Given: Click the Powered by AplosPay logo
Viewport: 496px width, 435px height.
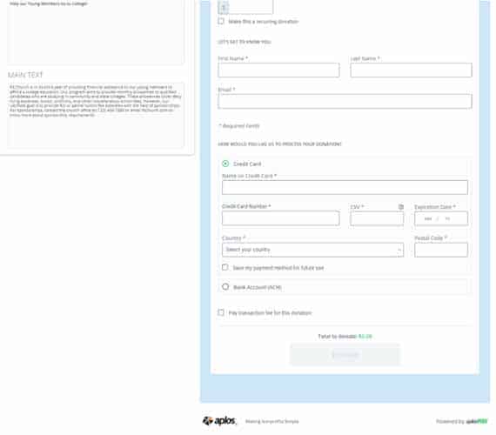Looking at the screenshot, I should [461, 421].
